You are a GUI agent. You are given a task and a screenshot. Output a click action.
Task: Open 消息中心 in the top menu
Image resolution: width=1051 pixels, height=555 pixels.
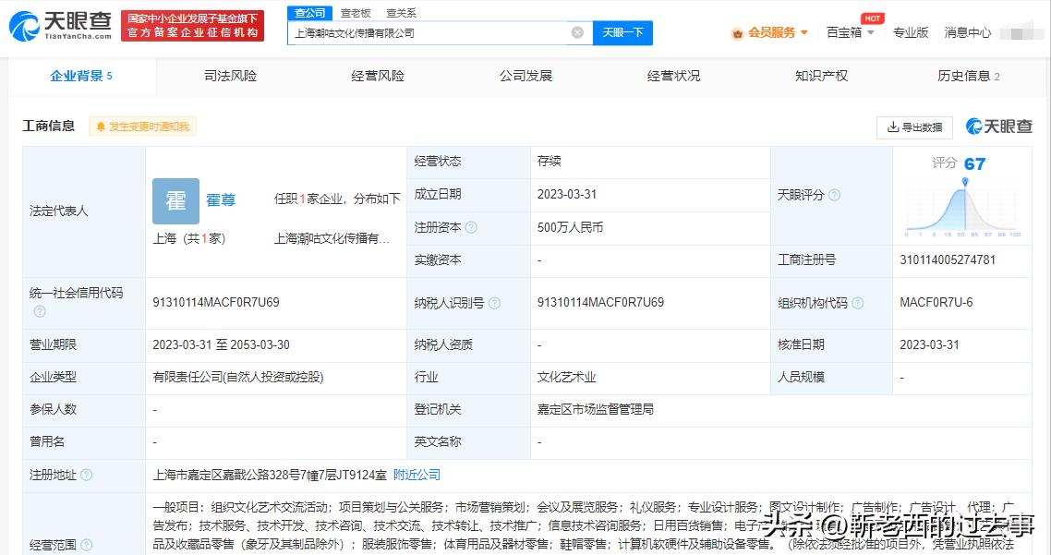pos(966,31)
